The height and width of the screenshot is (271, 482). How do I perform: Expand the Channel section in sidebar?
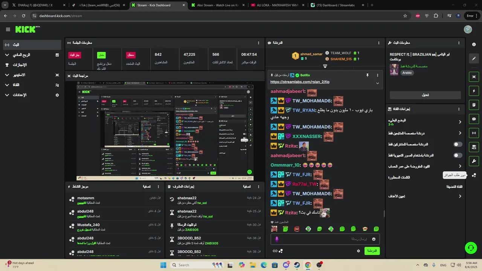point(31,85)
